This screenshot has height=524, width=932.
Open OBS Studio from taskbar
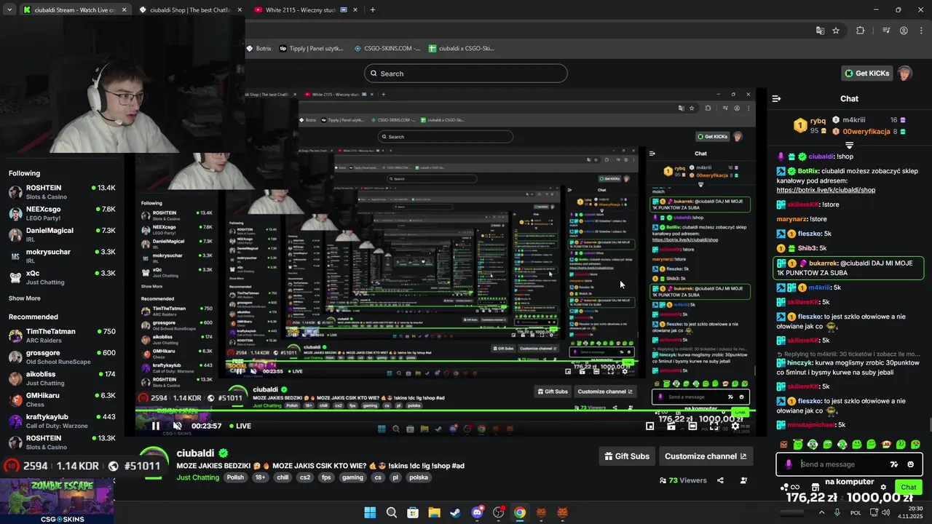[x=498, y=513]
